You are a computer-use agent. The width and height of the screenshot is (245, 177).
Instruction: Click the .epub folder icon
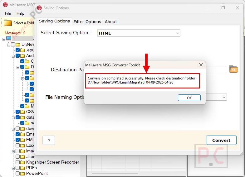click(x=22, y=50)
